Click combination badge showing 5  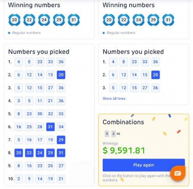point(107,134)
